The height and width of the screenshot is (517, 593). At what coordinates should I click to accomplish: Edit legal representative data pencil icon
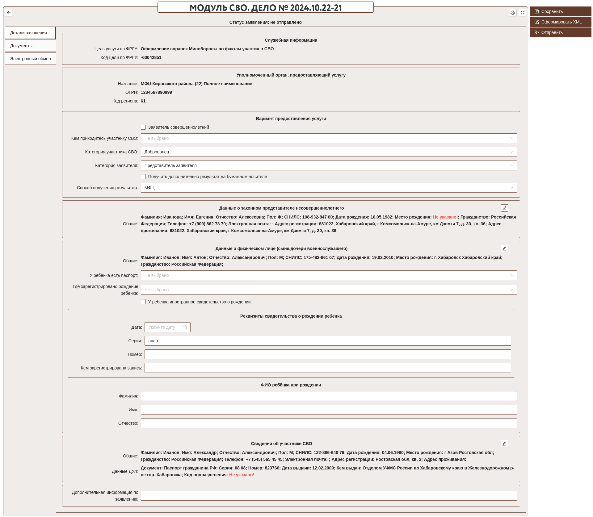pos(504,208)
